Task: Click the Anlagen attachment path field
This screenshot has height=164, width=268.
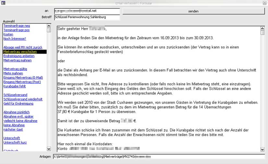Action: pos(159,157)
